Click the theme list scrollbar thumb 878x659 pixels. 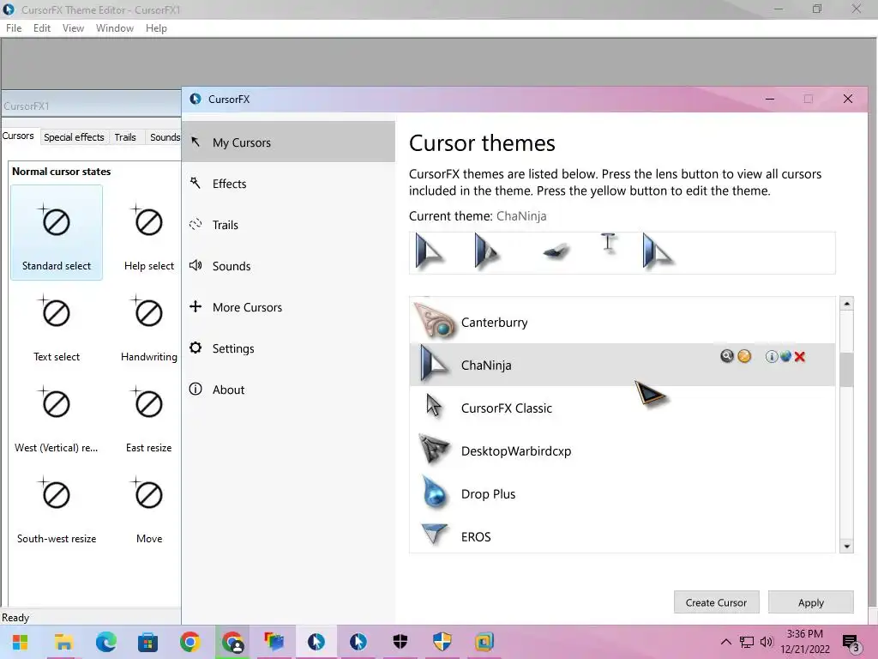(846, 369)
